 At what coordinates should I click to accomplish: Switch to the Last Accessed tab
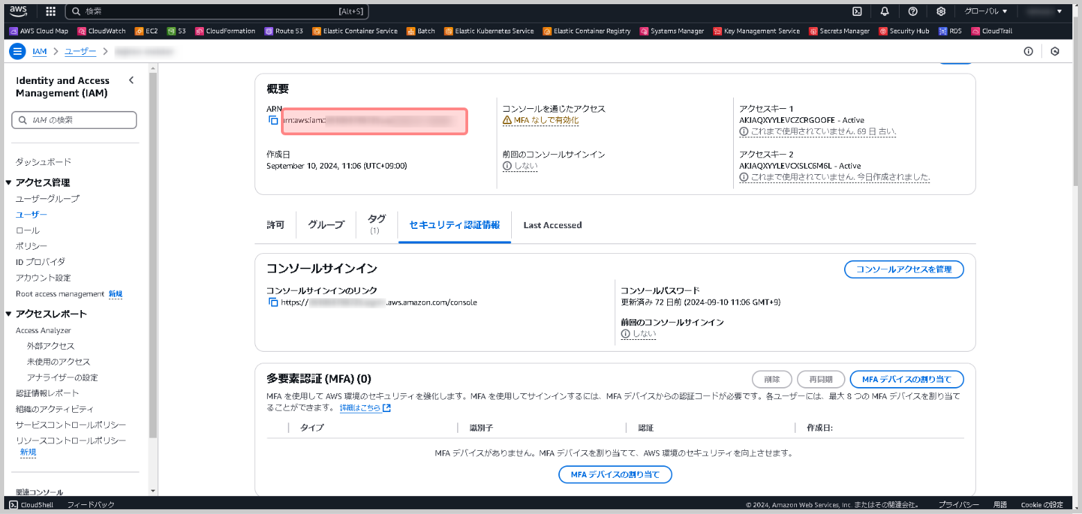pyautogui.click(x=552, y=225)
